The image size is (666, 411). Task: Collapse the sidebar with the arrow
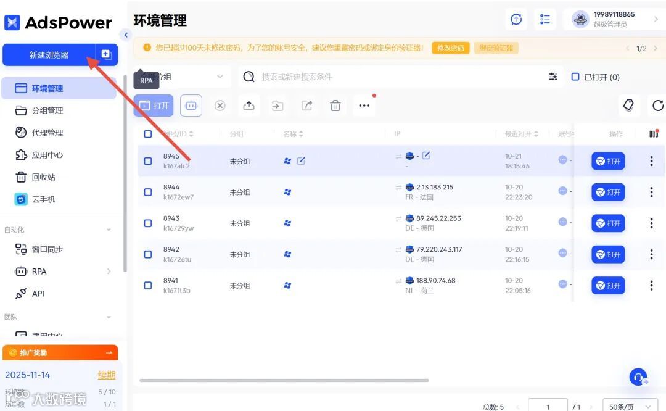(126, 35)
